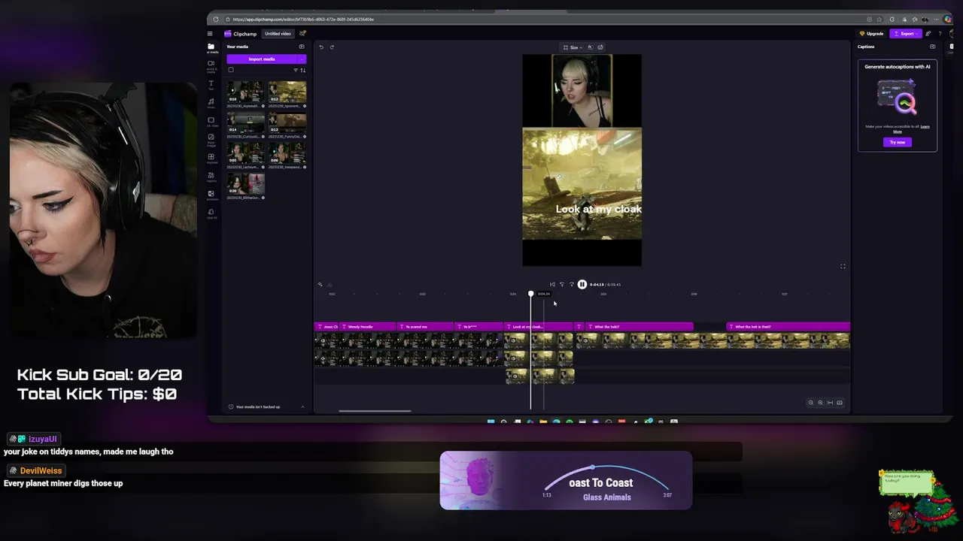Open the Import media dropdown arrow

pos(302,59)
